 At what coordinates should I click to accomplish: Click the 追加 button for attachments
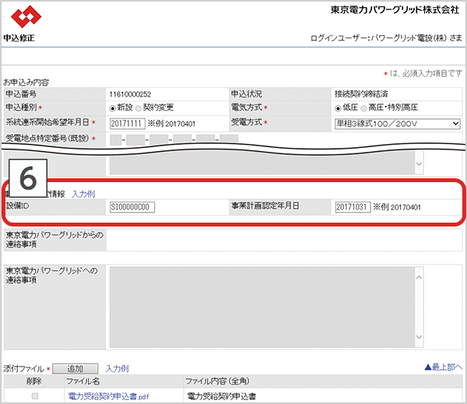(x=75, y=368)
